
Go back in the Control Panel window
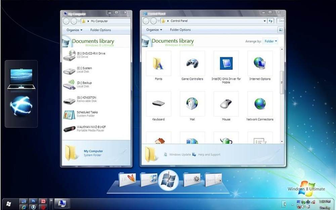point(146,21)
